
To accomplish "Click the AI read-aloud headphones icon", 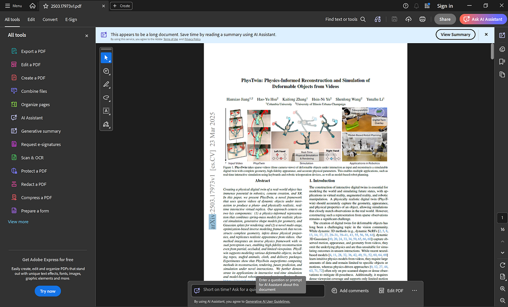I will (378, 19).
